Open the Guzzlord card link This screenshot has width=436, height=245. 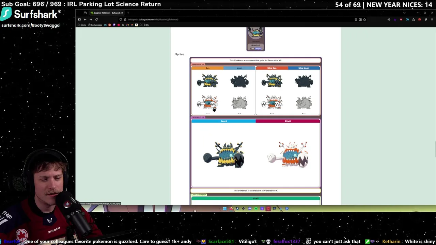[x=255, y=45]
